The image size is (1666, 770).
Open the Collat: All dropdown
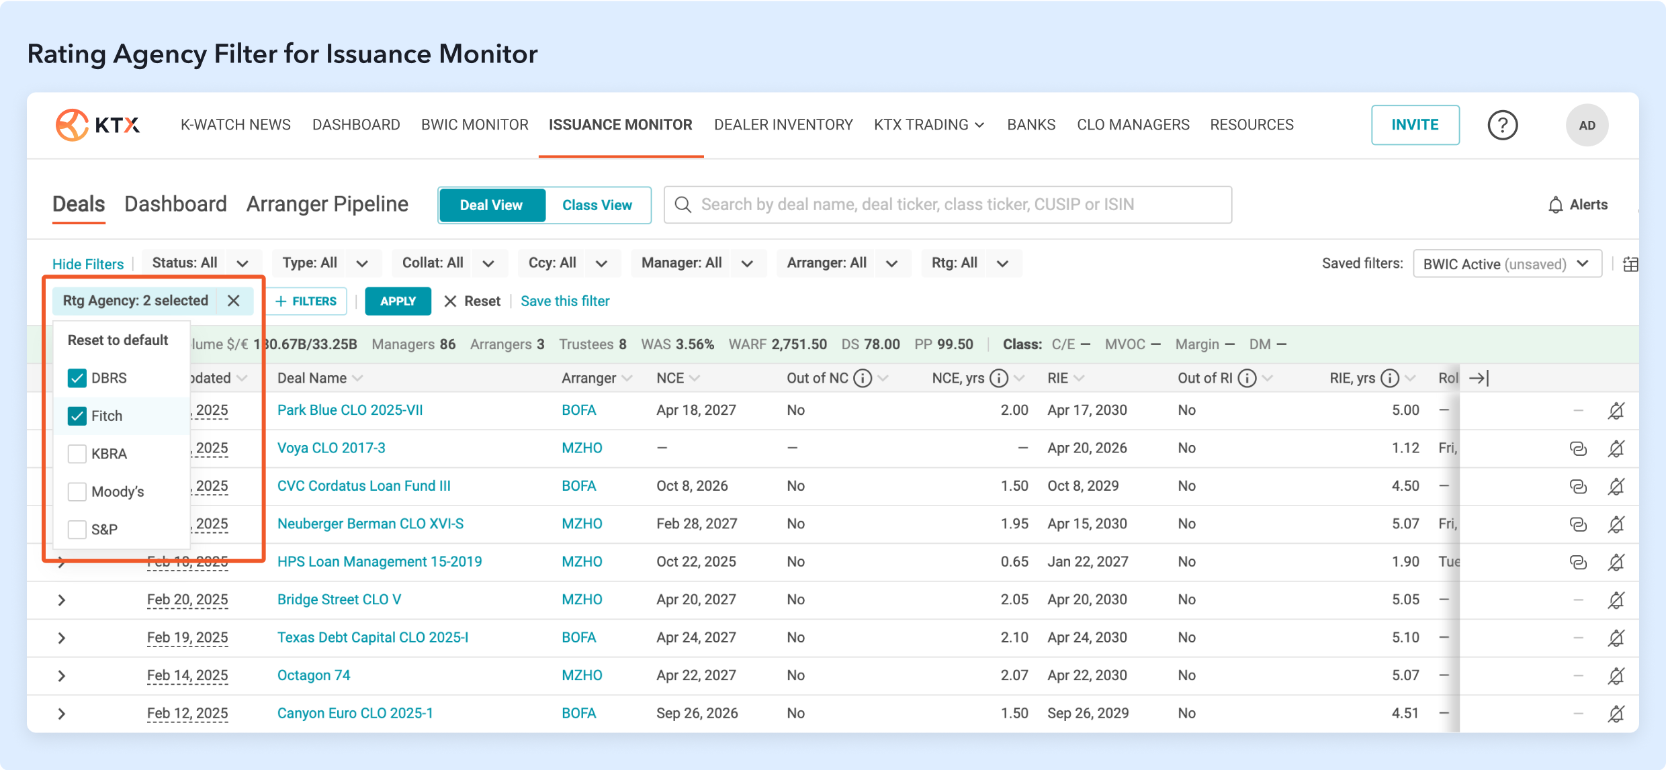click(x=449, y=263)
